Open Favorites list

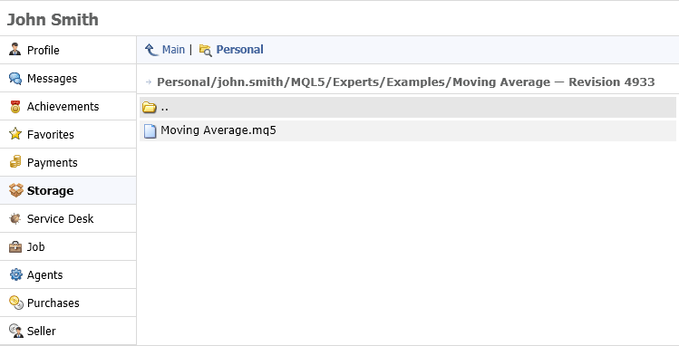coord(68,134)
